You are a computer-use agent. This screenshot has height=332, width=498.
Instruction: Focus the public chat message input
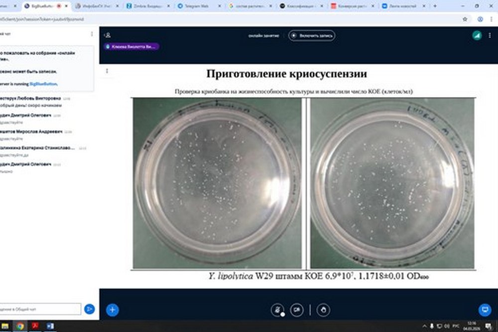click(x=40, y=309)
